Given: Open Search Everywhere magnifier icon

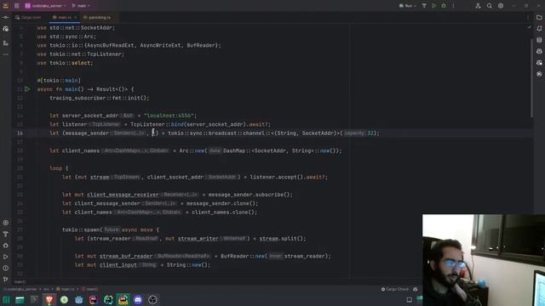Looking at the screenshot, I should 490,6.
